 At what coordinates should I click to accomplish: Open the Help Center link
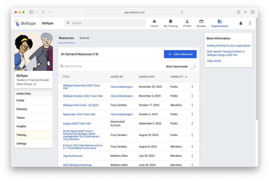coord(214,61)
